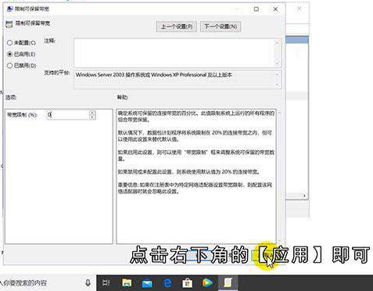
Task: Click the highlighted blue row in background window
Action: [297, 40]
